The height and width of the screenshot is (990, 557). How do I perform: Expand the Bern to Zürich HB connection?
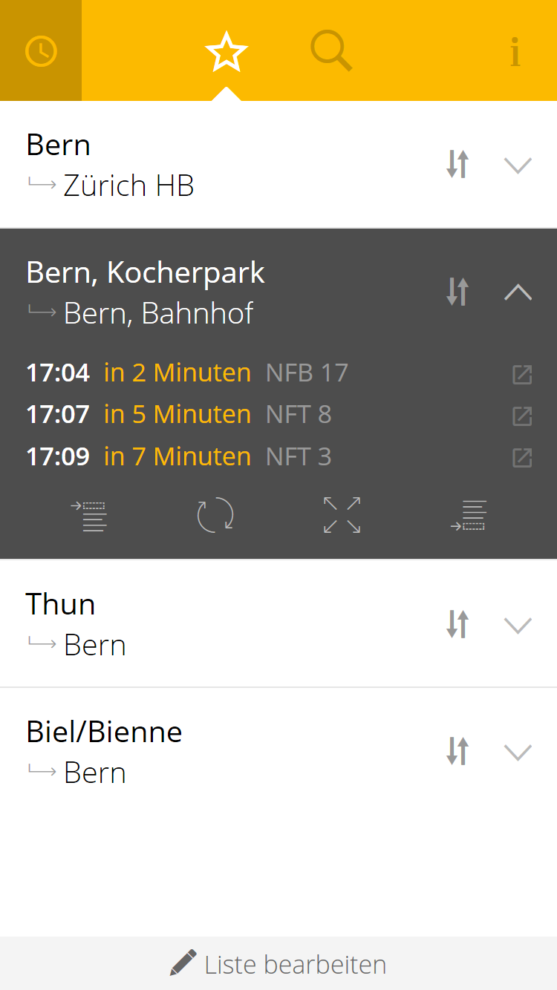pyautogui.click(x=518, y=165)
